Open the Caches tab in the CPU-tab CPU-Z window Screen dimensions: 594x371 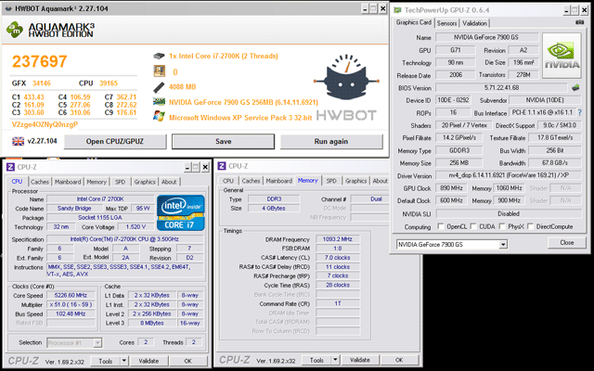(x=41, y=182)
